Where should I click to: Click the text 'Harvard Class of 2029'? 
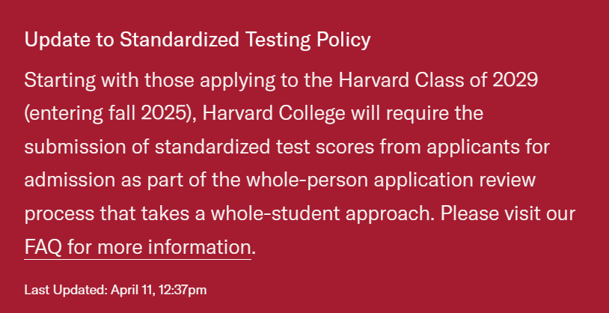pyautogui.click(x=438, y=80)
